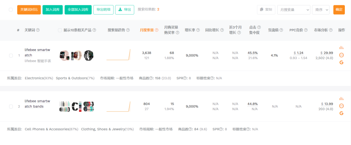
Task: Click help icon beside 同比增长 header
Action: (222, 30)
